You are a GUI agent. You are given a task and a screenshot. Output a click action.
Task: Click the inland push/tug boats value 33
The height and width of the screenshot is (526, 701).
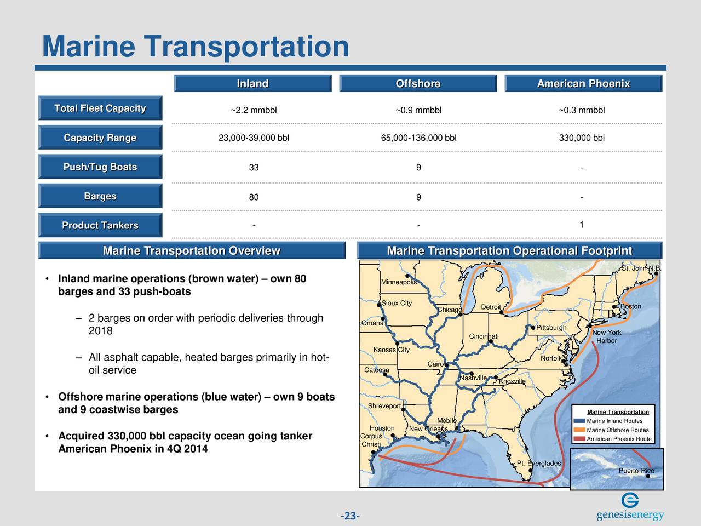[x=254, y=168]
